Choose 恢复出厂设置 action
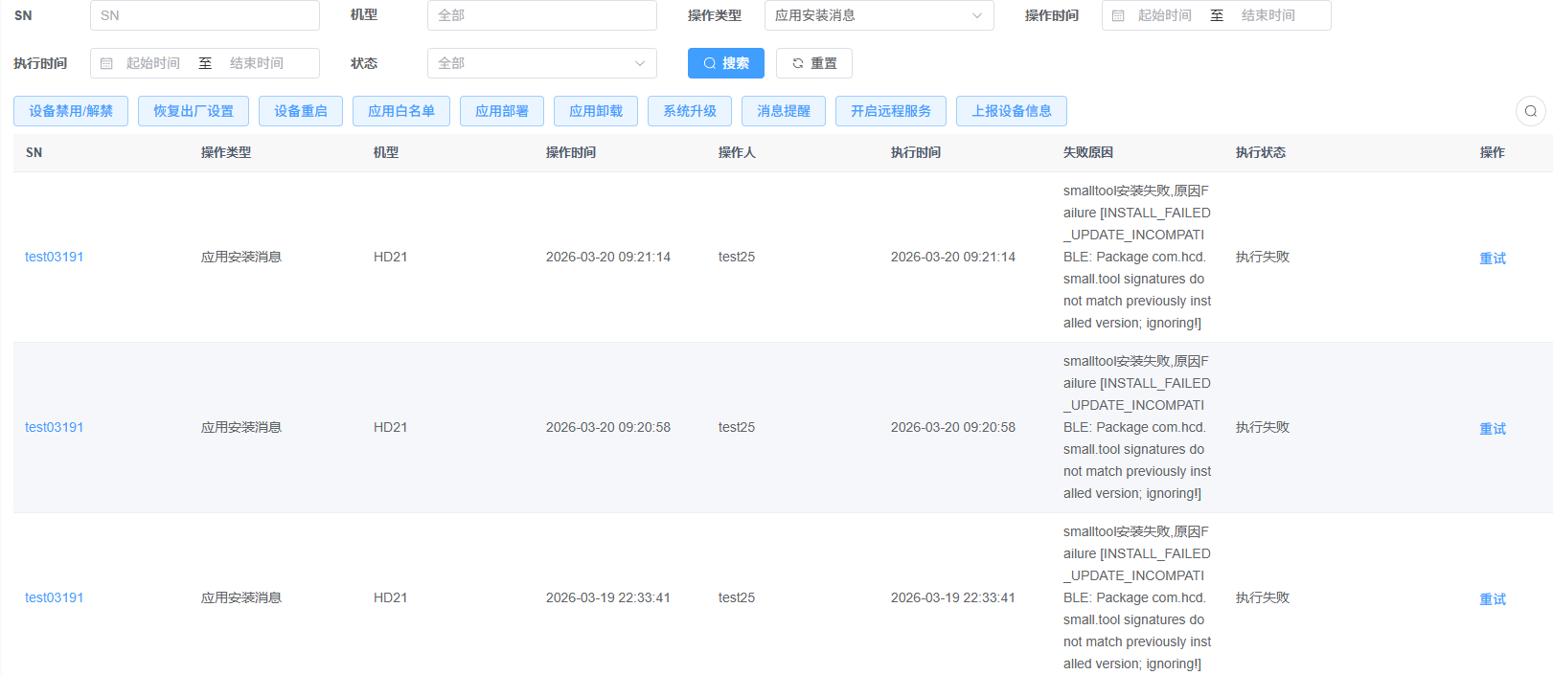 click(x=194, y=111)
